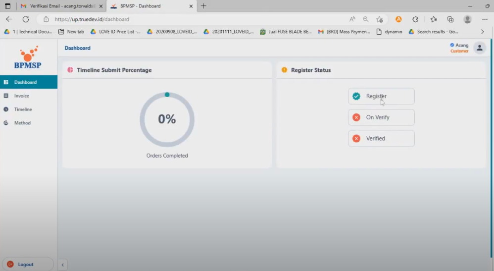Open a new browser tab
Viewport: 494px width, 271px height.
(x=203, y=6)
